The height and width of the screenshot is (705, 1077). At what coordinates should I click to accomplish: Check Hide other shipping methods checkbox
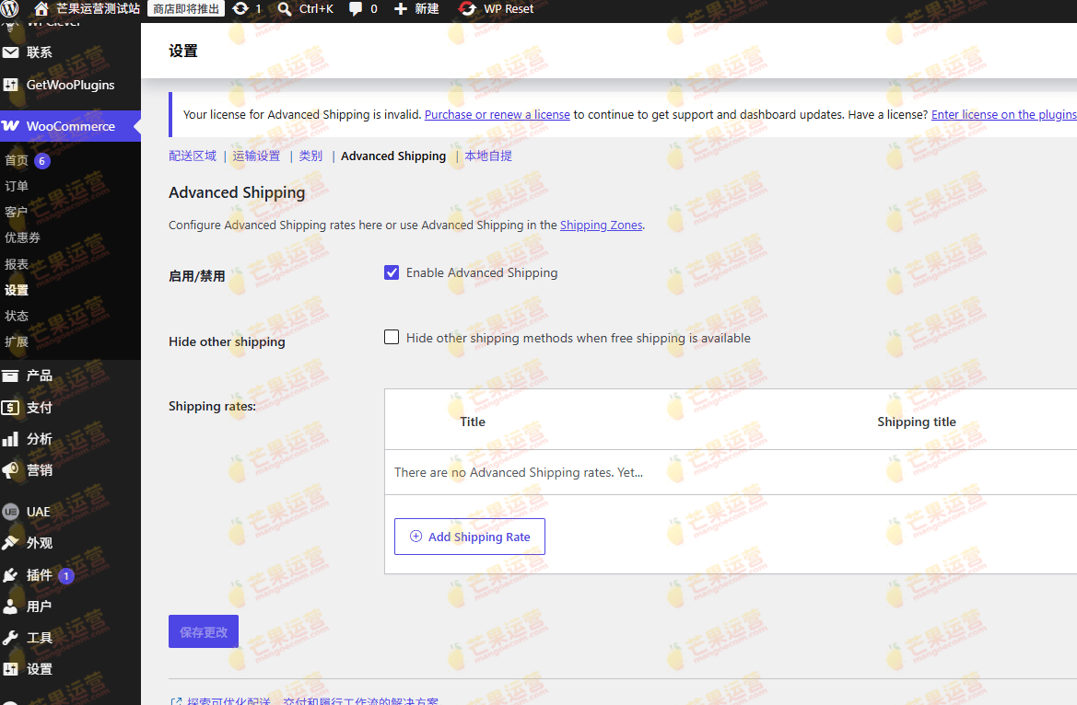coord(392,337)
